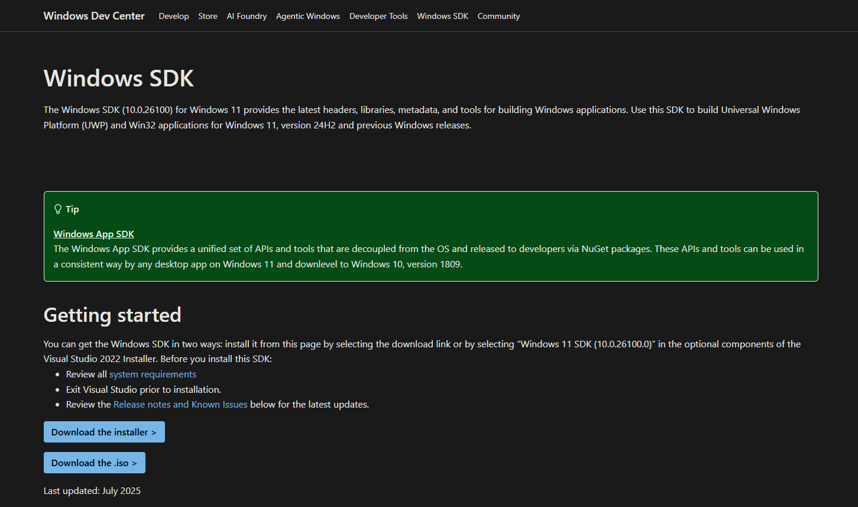Screen dimensions: 858x507
Task: Follow the Windows App SDK link
Action: (x=93, y=234)
